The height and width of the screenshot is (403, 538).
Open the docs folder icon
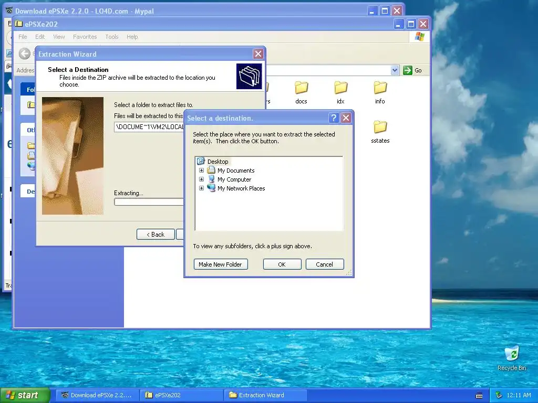[301, 88]
